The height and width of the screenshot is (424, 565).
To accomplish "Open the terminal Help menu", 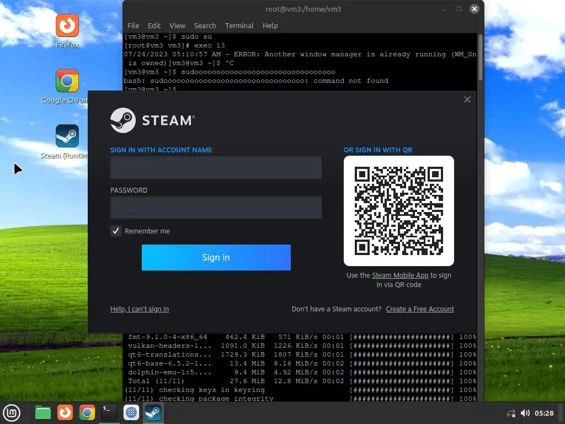I will (x=270, y=25).
